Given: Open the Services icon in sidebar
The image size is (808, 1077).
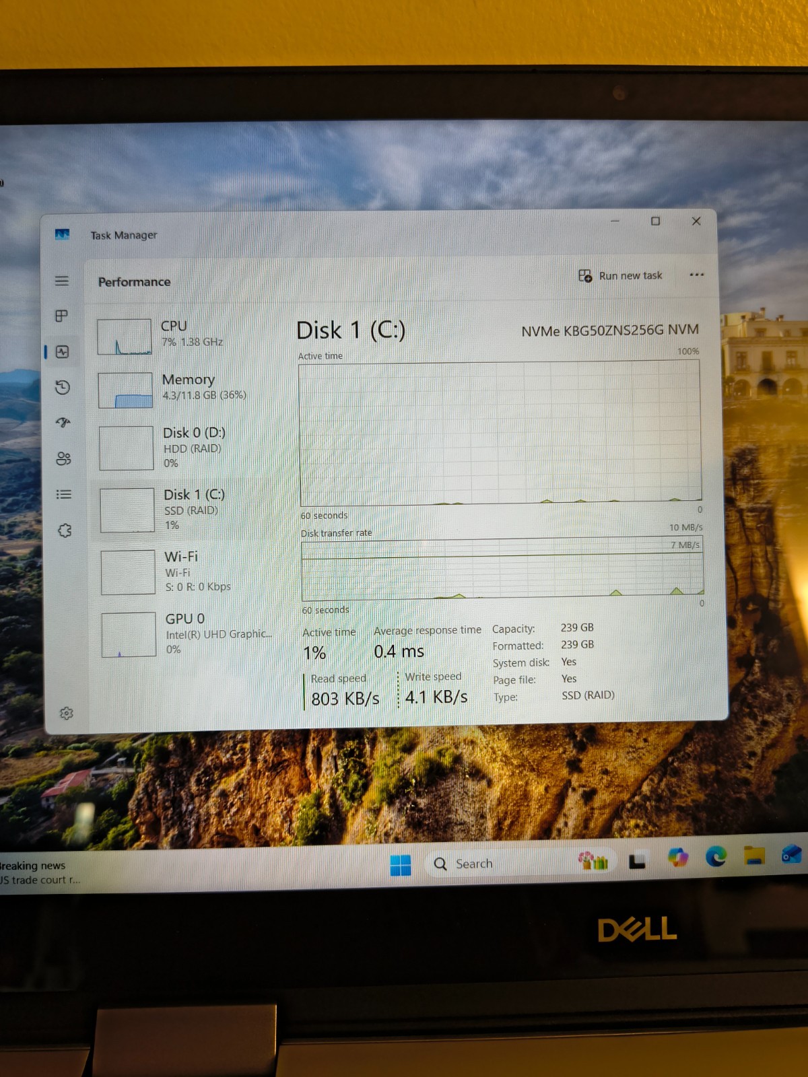Looking at the screenshot, I should [x=65, y=530].
